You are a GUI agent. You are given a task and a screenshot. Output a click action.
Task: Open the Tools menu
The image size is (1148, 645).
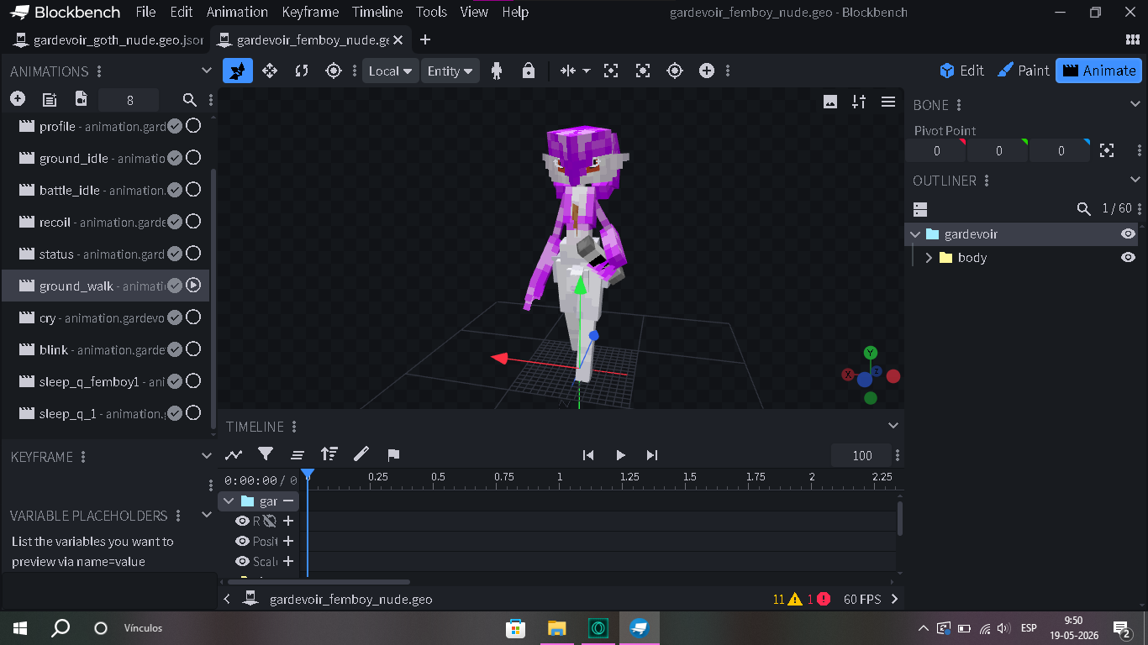point(431,12)
